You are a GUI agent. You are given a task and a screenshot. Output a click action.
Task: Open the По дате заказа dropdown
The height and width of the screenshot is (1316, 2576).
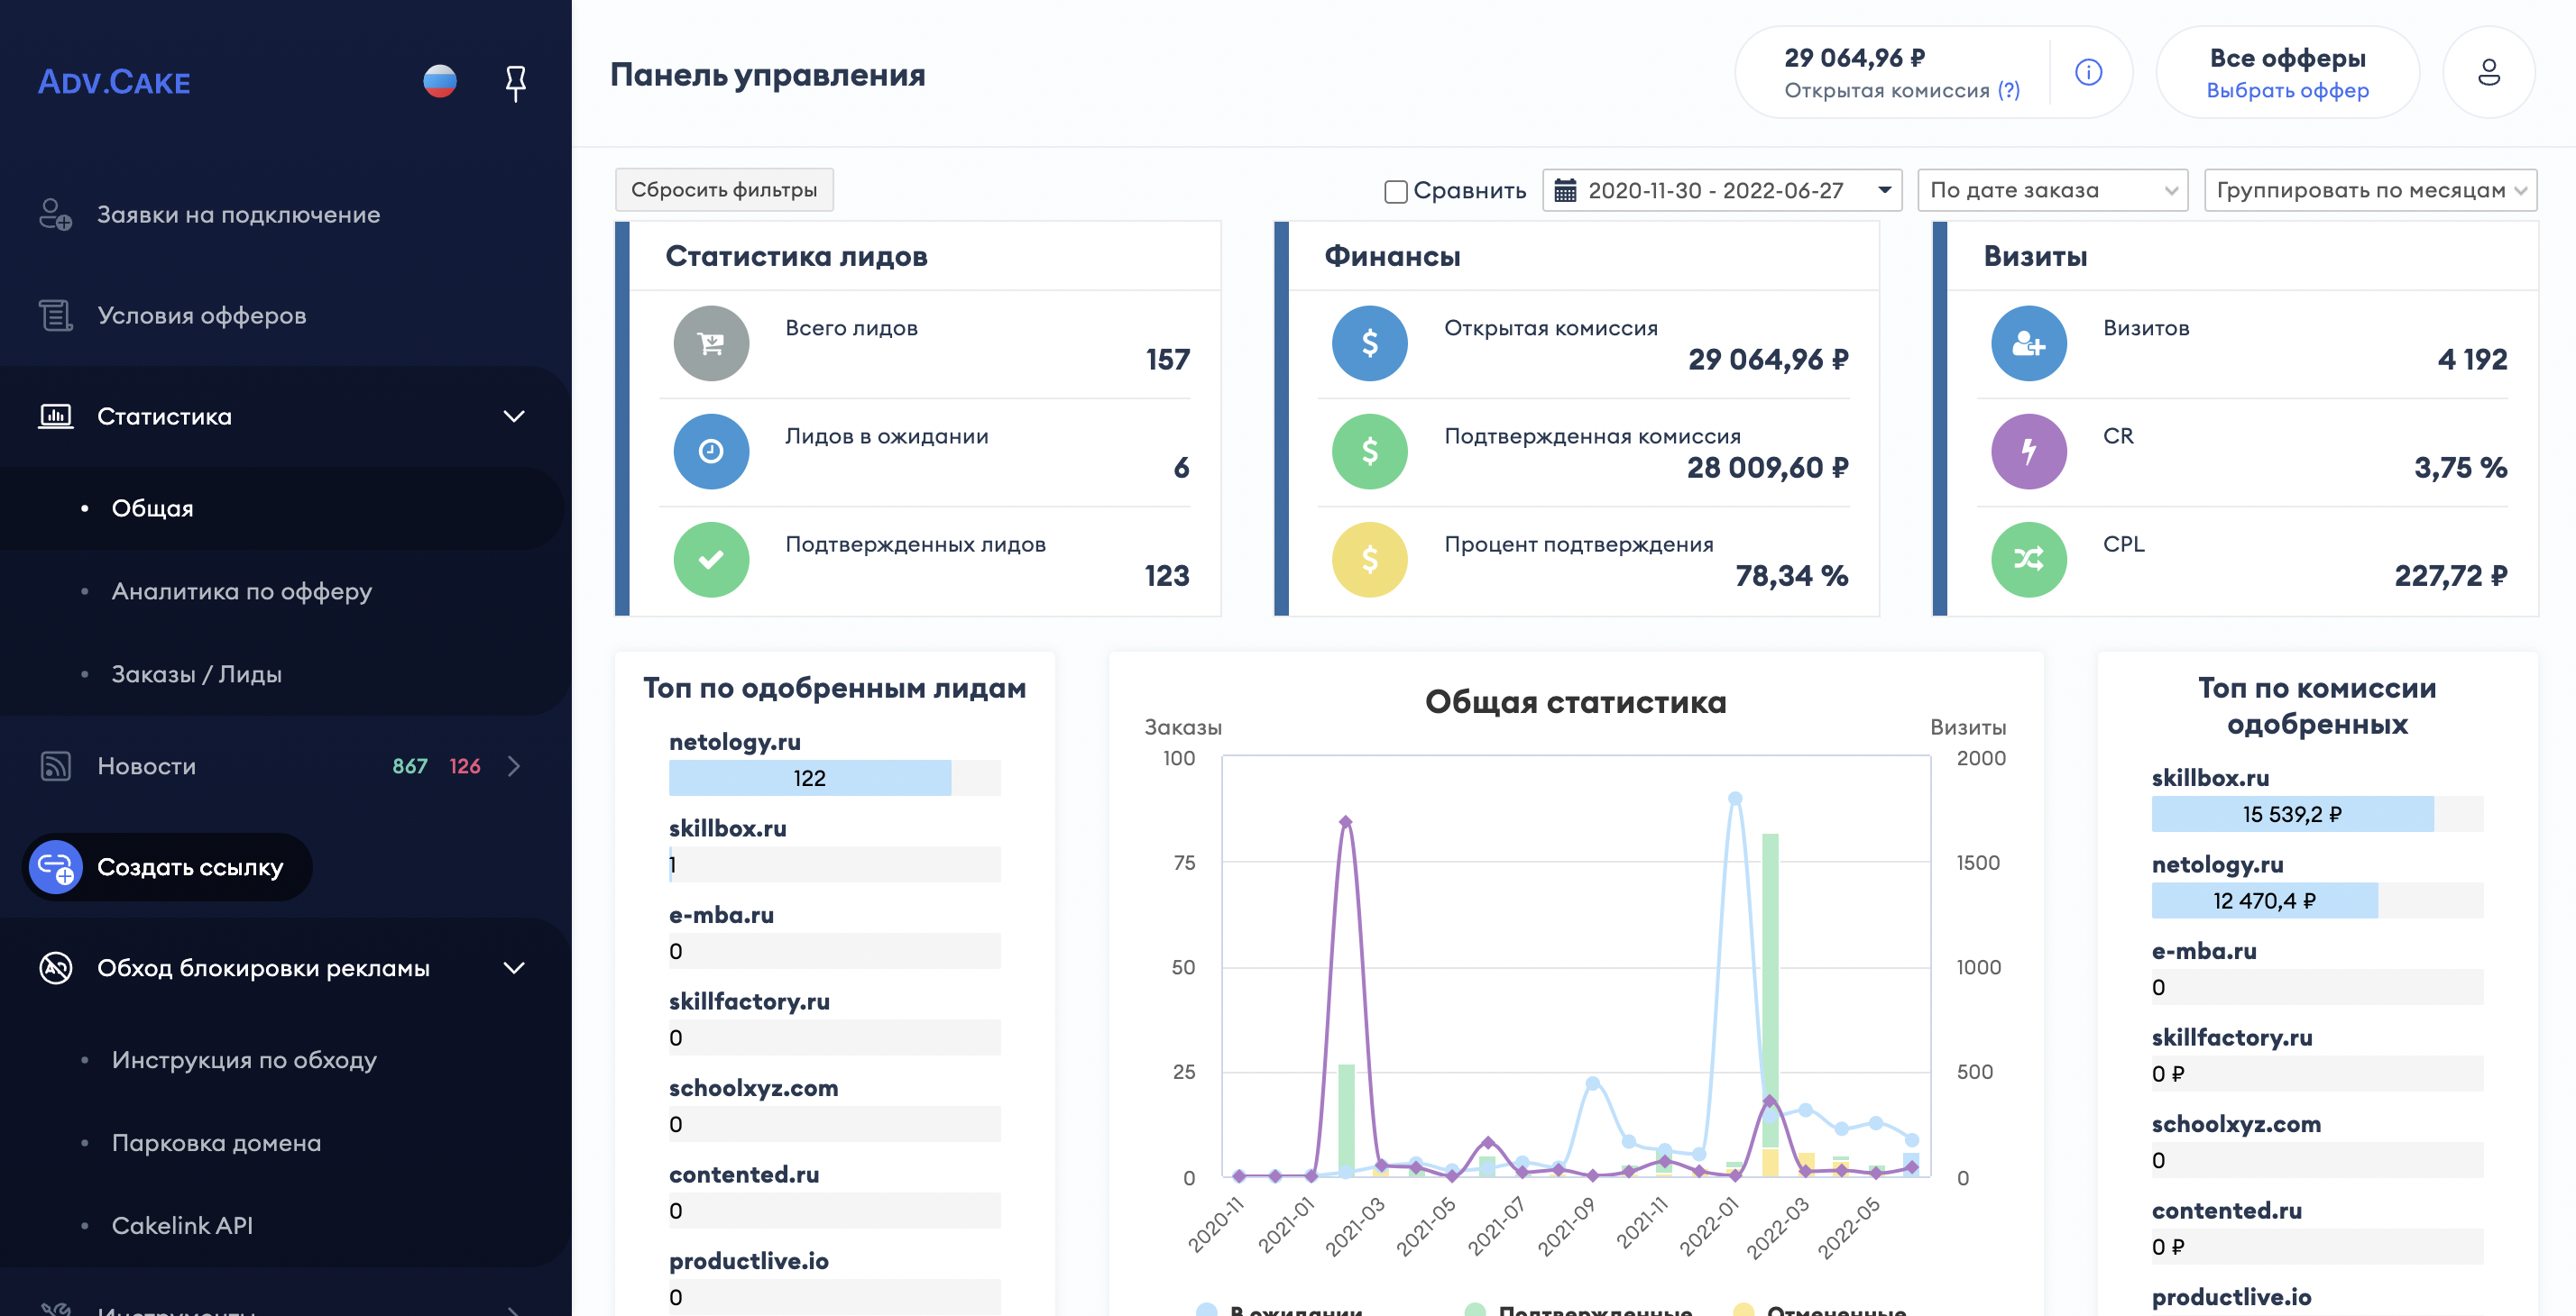pos(2052,190)
